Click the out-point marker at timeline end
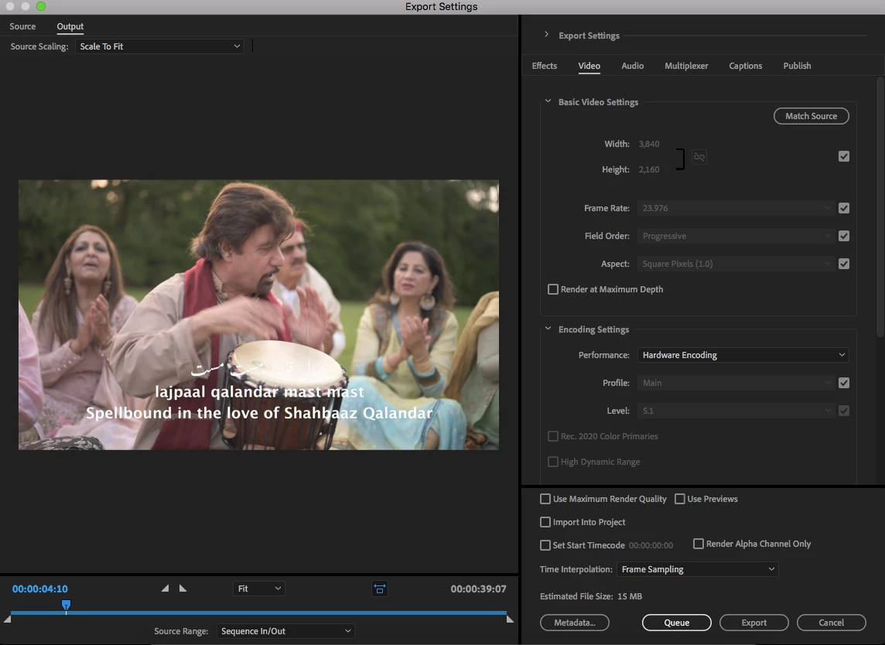This screenshot has width=885, height=645. (x=510, y=619)
